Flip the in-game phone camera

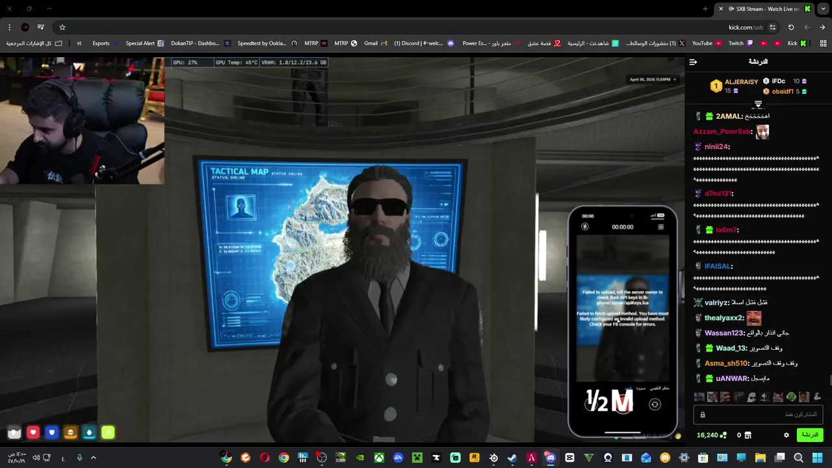655,404
